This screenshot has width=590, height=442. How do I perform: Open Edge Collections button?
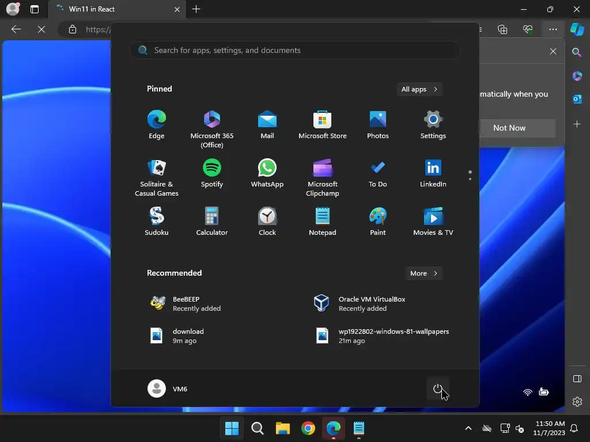click(x=502, y=29)
